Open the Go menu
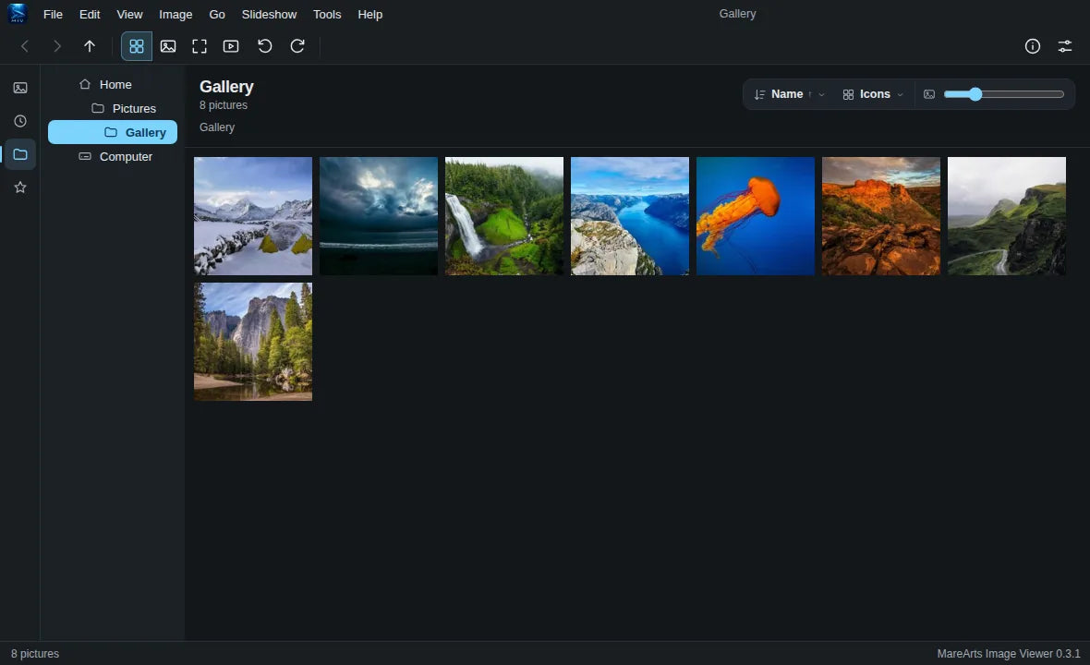The width and height of the screenshot is (1090, 665). (x=217, y=14)
